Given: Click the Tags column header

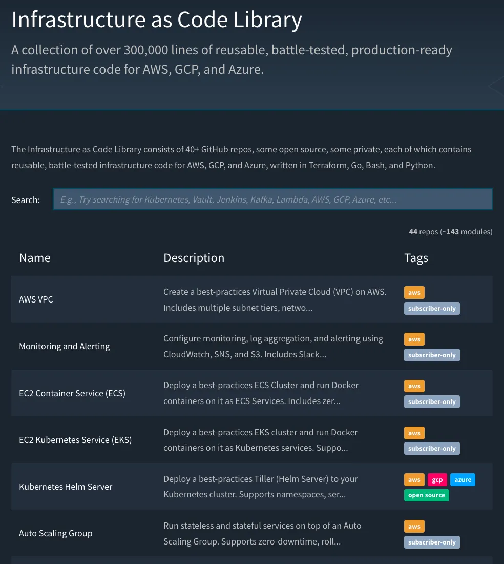Looking at the screenshot, I should [x=416, y=258].
